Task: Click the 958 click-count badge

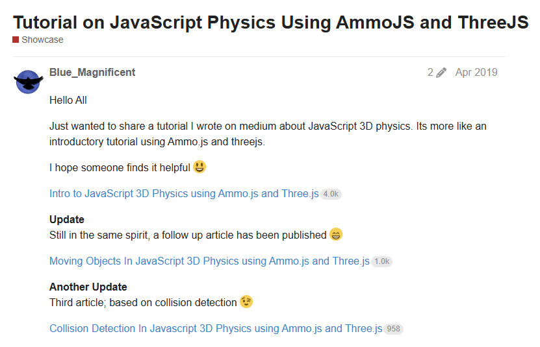Action: 393,329
